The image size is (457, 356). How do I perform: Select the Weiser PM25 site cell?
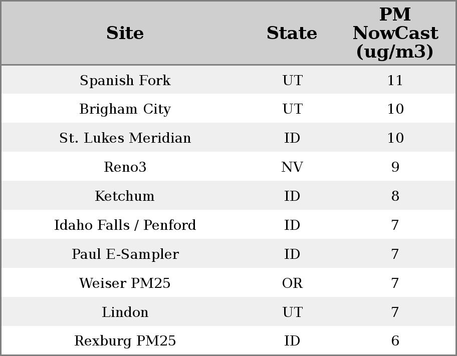125,283
